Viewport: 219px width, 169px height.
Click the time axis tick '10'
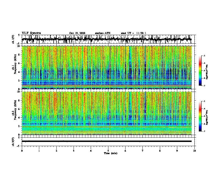tap(194, 151)
